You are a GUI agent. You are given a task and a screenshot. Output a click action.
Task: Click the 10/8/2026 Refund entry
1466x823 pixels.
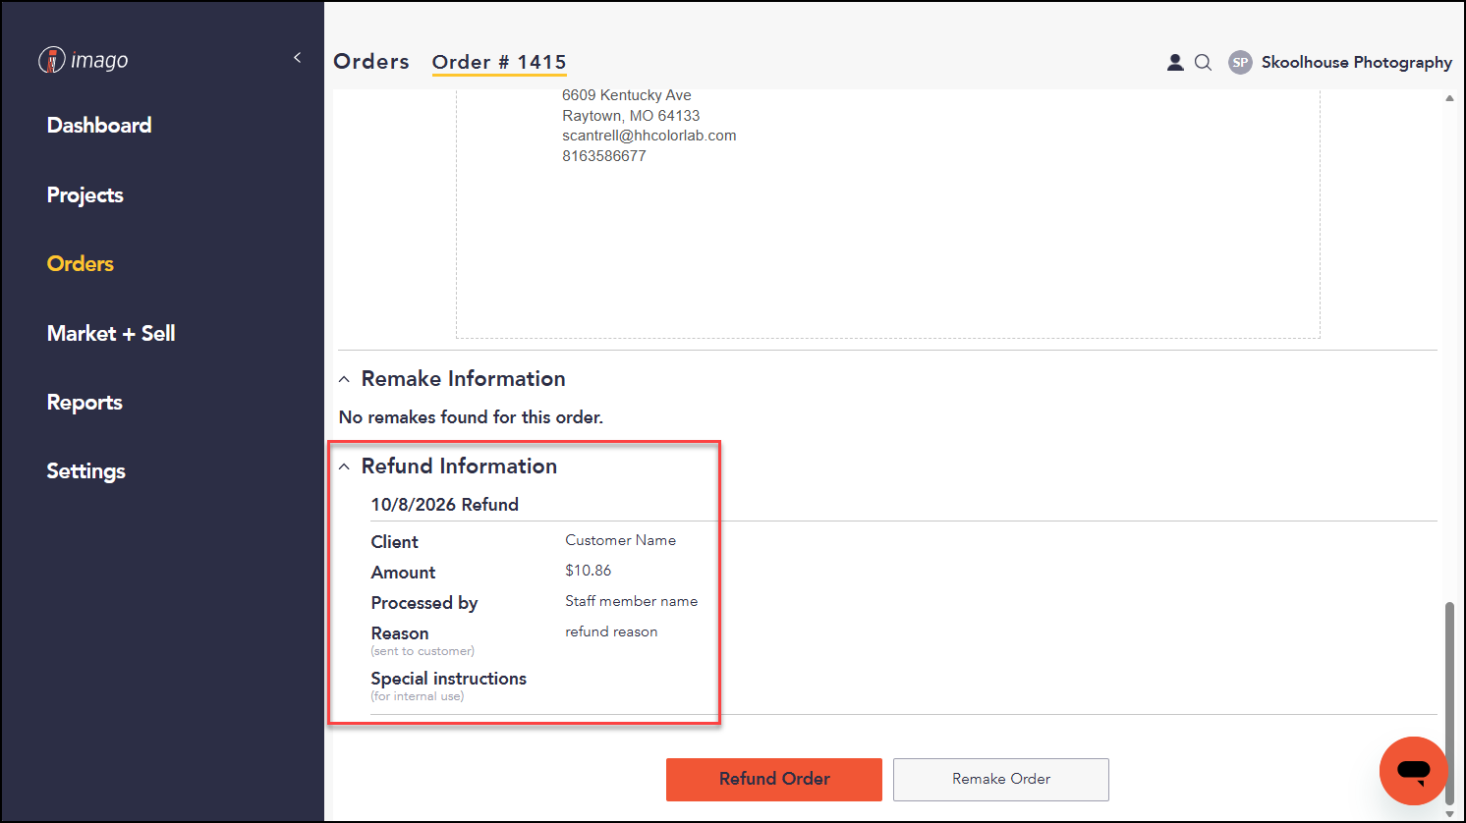pos(445,505)
